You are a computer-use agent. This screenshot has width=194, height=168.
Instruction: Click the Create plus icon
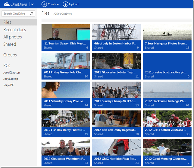coord(44,4)
